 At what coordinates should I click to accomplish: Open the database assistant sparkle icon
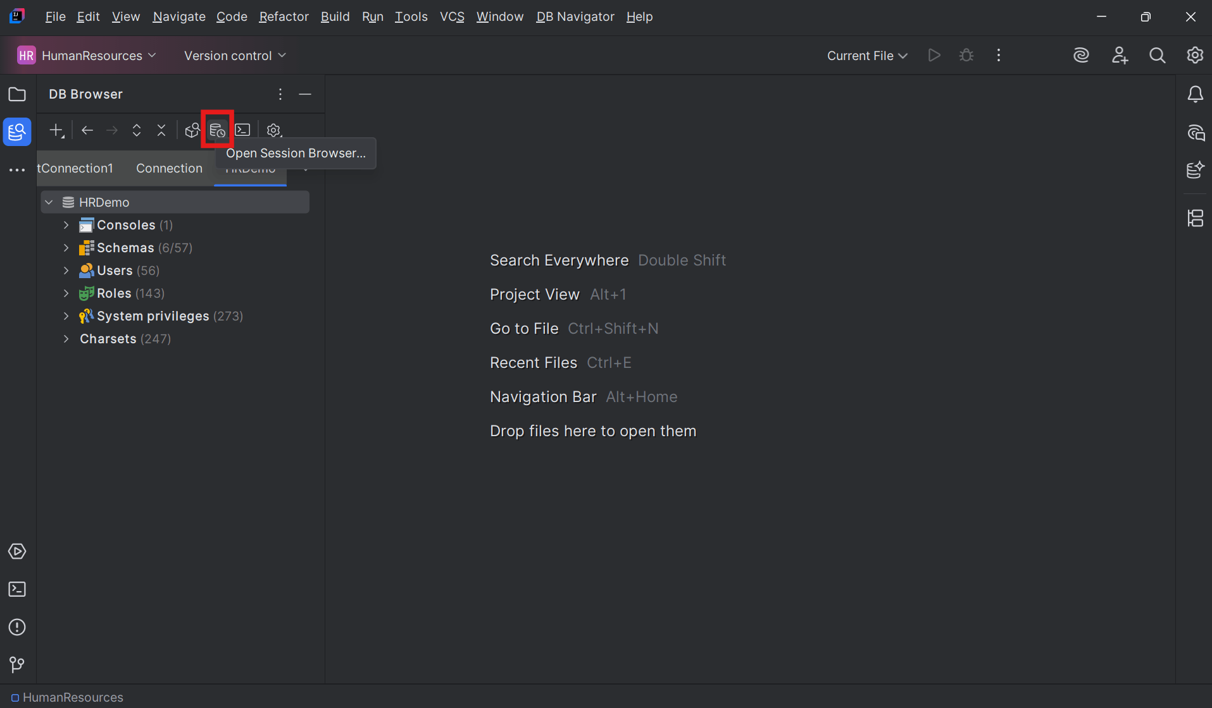click(1195, 170)
